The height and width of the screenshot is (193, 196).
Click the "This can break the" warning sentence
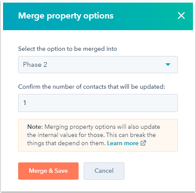point(131,135)
